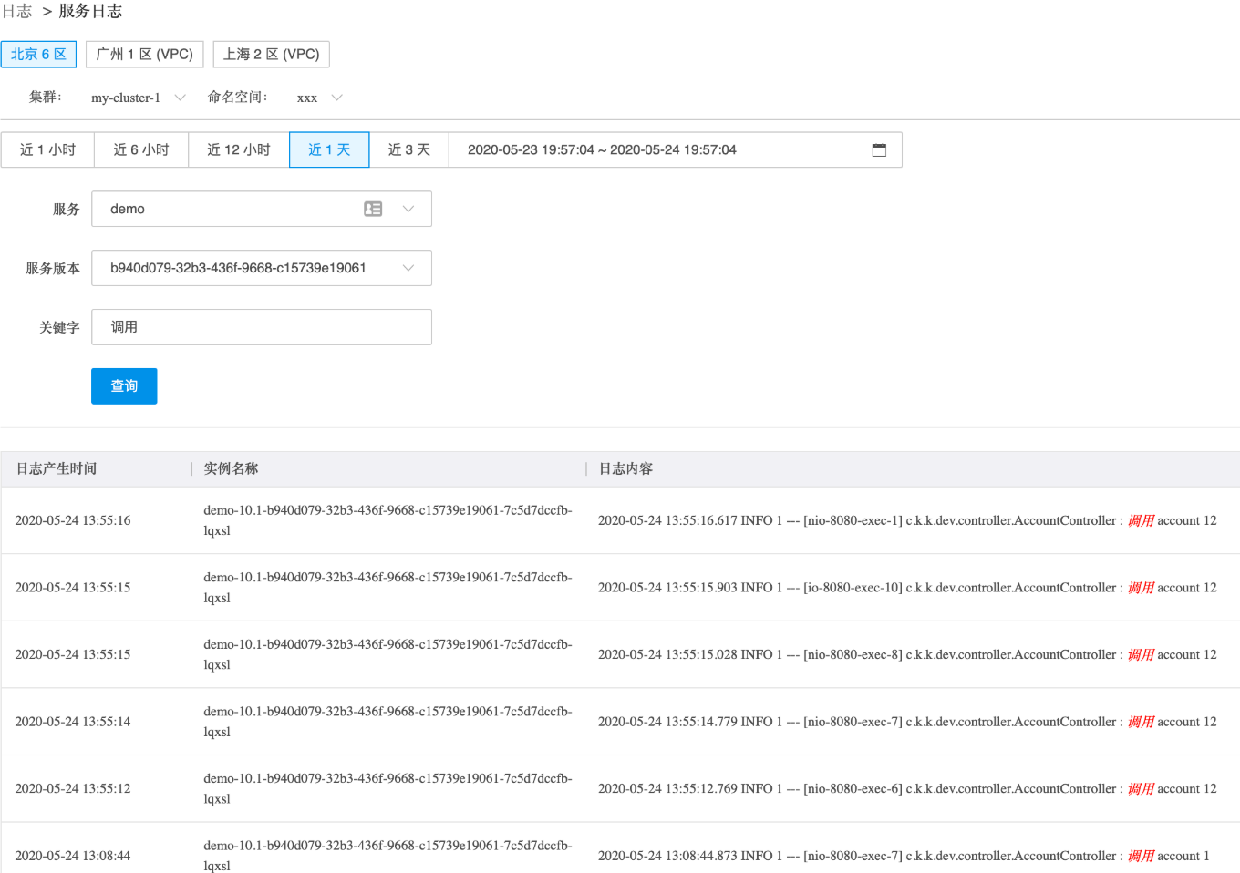
Task: Click log content with nio-8080-exec-8
Action: point(907,654)
